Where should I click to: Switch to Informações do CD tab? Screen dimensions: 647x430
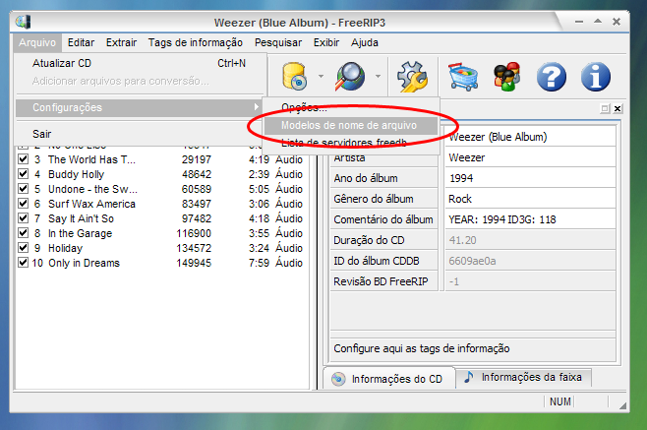point(388,379)
